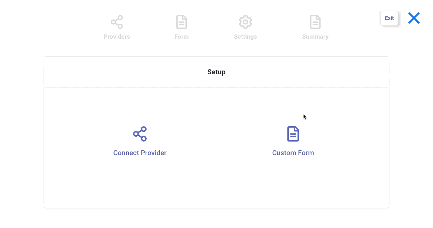Screen dimensions: 433x228
Task: Click the Form document icon in stepper
Action: coord(181,22)
